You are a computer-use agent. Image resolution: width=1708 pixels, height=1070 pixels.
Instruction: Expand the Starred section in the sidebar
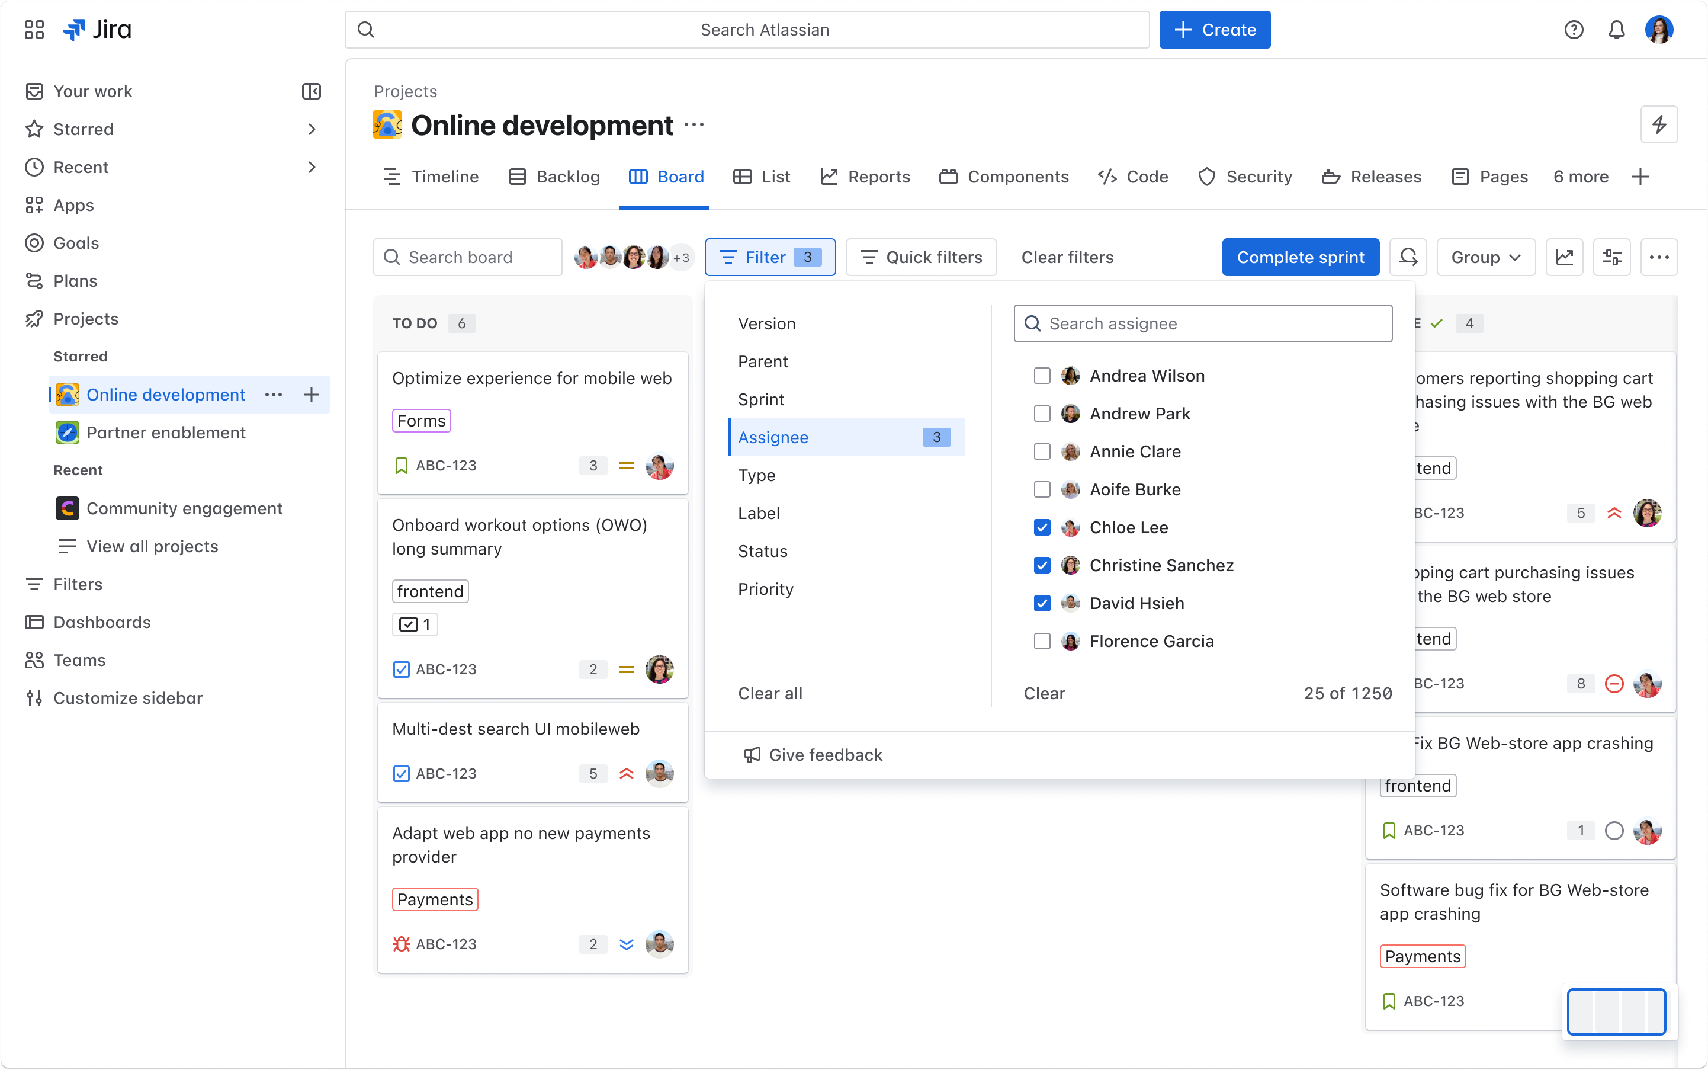[x=312, y=129]
